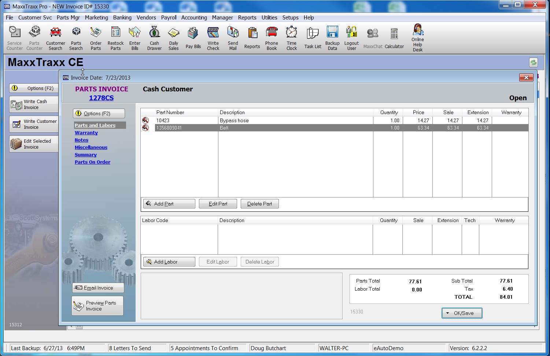
Task: Click the Email Invoice button
Action: click(98, 288)
